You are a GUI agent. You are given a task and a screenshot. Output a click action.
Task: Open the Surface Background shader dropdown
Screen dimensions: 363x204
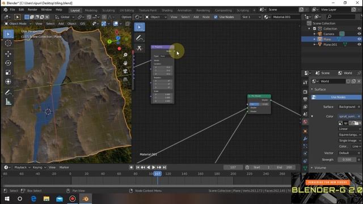(x=349, y=107)
